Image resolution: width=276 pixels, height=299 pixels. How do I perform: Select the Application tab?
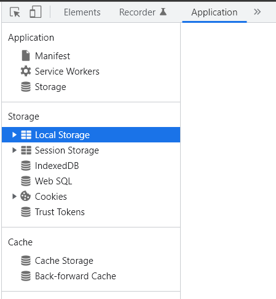[x=215, y=12]
